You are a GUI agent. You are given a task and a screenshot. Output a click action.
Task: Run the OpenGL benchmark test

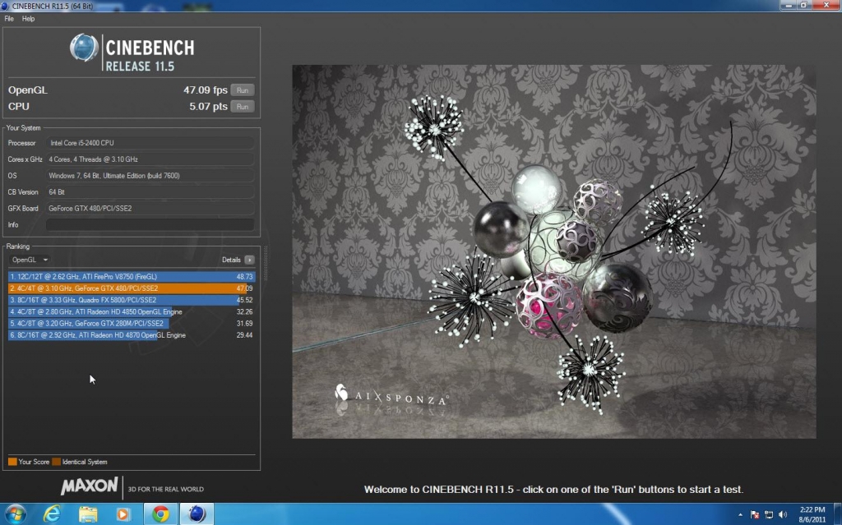243,90
